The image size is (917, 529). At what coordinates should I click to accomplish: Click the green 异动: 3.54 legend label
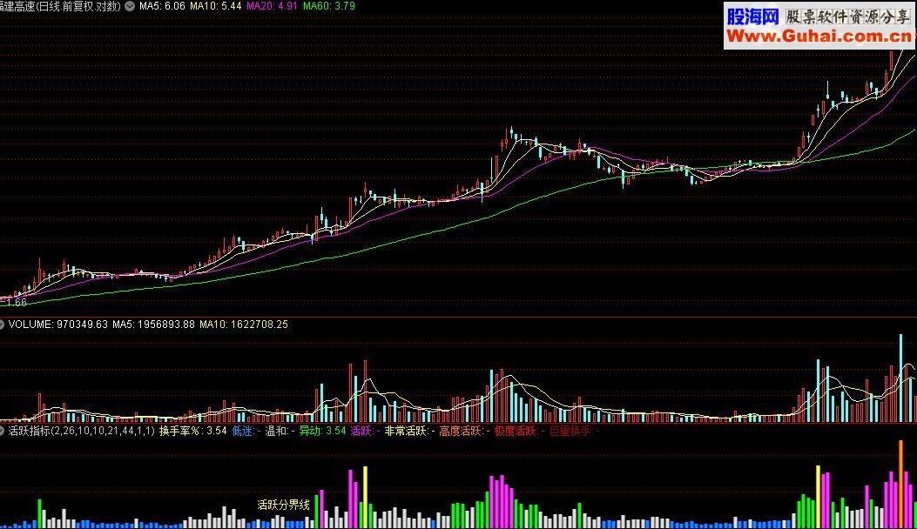[x=323, y=432]
